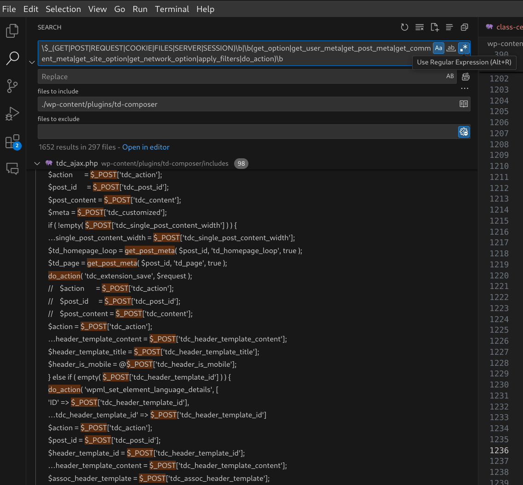
Task: Open the Run and Debug view
Action: point(12,114)
